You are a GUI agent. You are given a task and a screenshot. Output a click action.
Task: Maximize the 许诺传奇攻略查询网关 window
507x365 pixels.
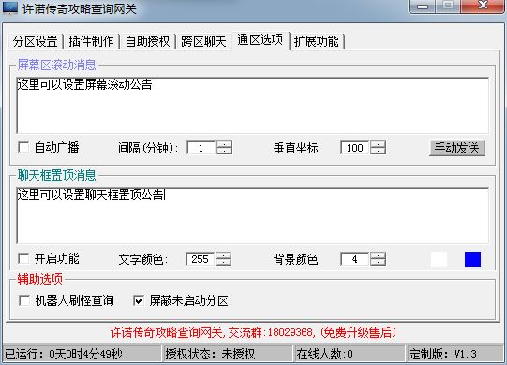(448, 7)
